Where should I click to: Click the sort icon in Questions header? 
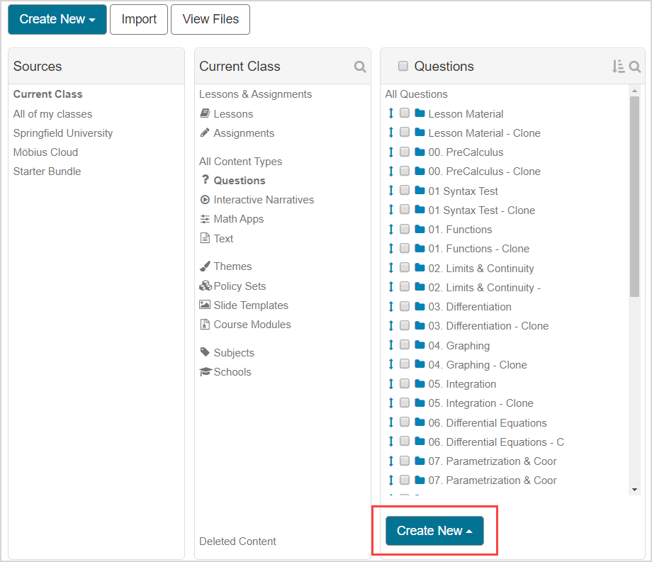[x=618, y=67]
